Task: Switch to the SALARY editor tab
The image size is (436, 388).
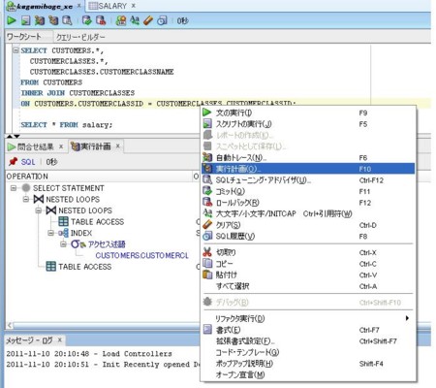Action: 112,6
